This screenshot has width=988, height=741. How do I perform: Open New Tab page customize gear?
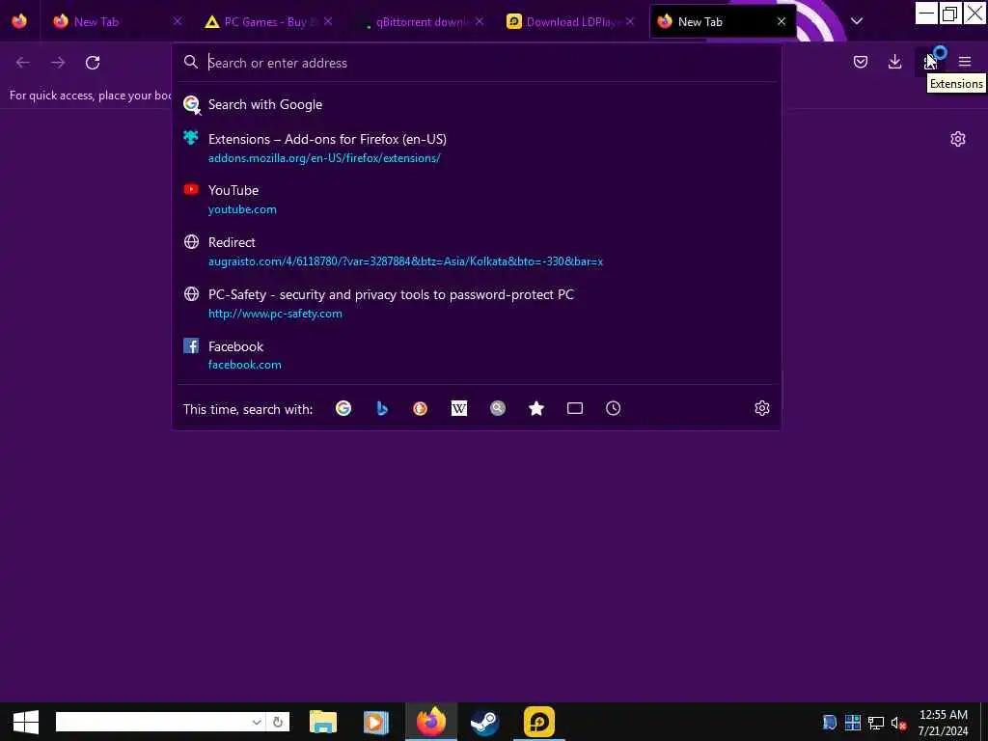[x=958, y=139]
